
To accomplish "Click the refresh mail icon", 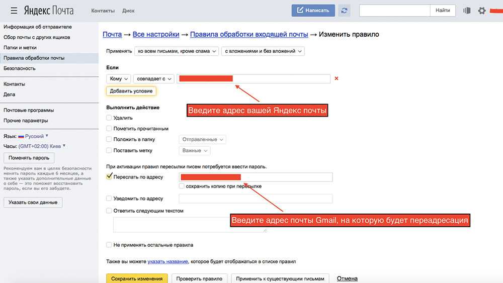I will [344, 11].
